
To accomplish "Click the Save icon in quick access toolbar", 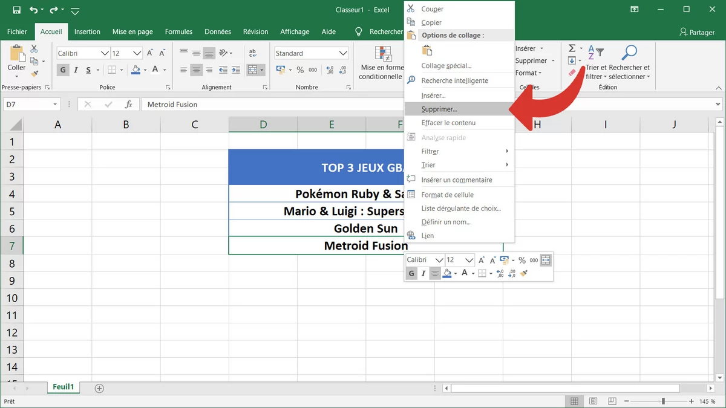I will tap(16, 10).
